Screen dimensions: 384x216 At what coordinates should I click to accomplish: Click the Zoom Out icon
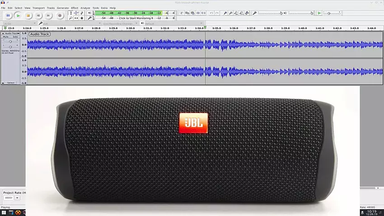[x=231, y=13]
